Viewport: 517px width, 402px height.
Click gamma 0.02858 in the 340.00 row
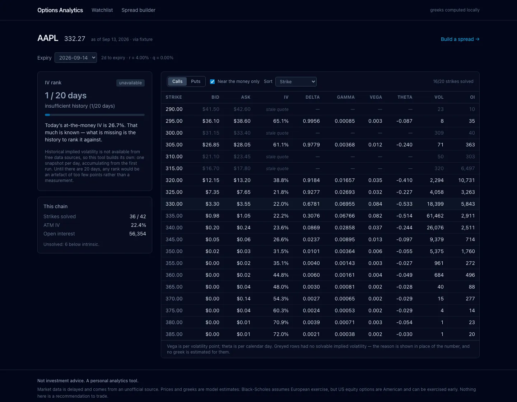point(345,228)
